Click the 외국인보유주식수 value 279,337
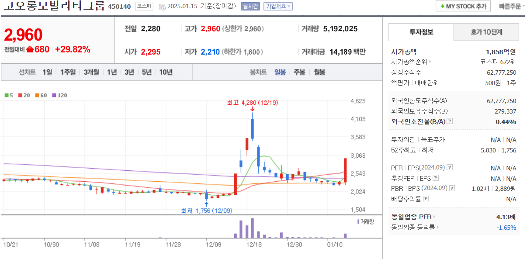This screenshot has height=259, width=527. 505,111
